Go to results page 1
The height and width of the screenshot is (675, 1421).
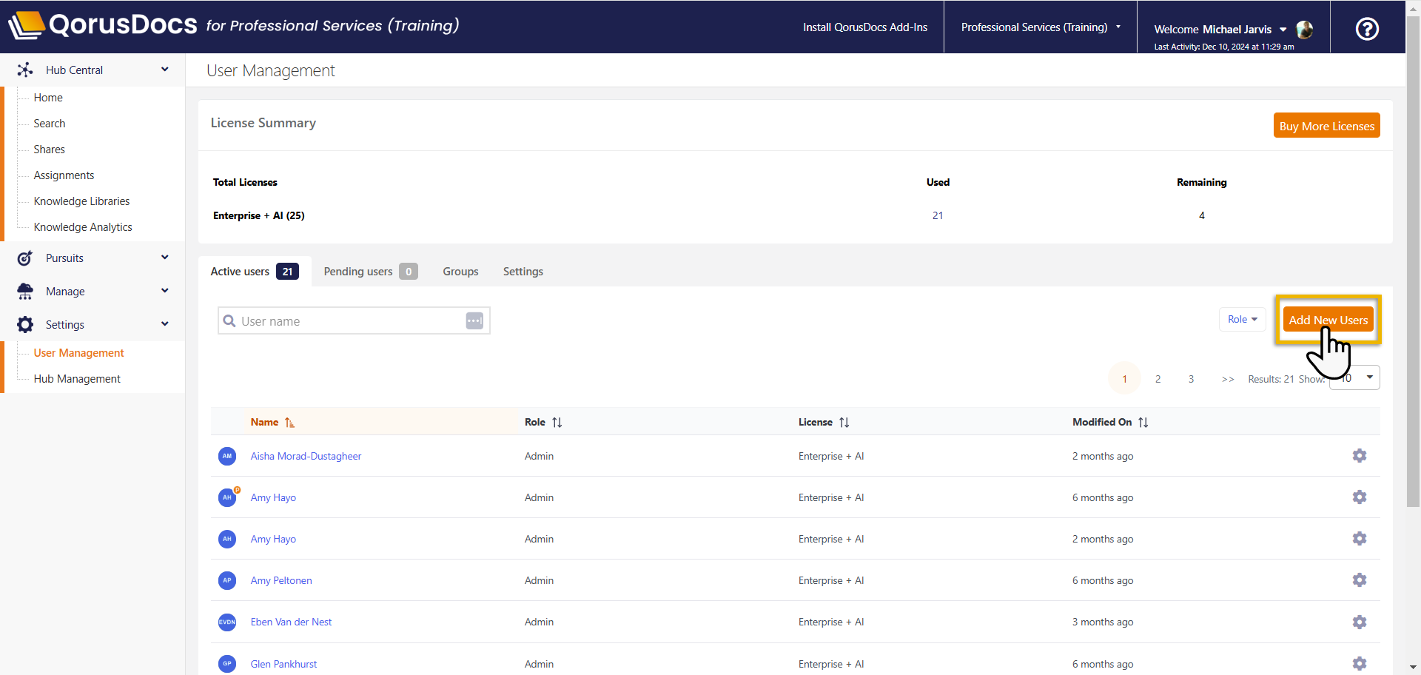point(1125,379)
